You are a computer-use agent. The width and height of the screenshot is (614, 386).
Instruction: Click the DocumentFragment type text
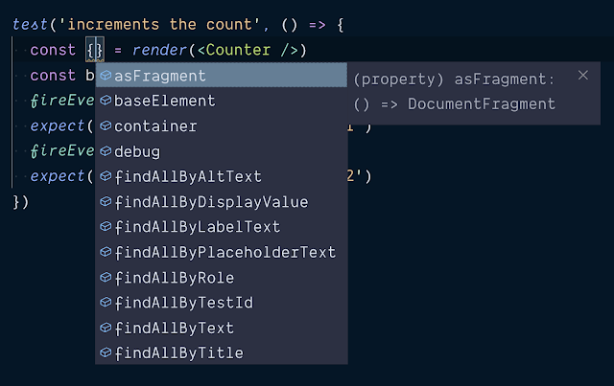coord(482,104)
